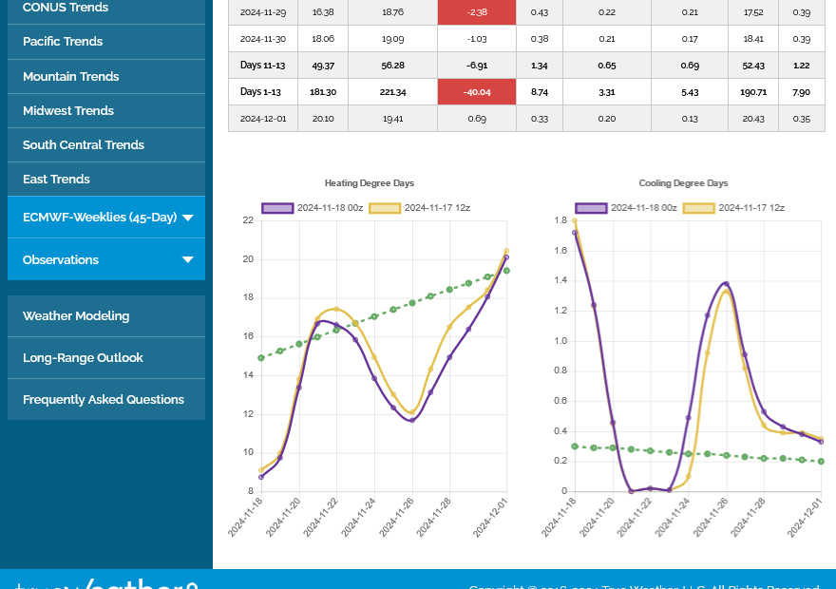Click the 2024-11-22 yellow peak point on Heating chart
This screenshot has height=589, width=836.
tap(336, 309)
